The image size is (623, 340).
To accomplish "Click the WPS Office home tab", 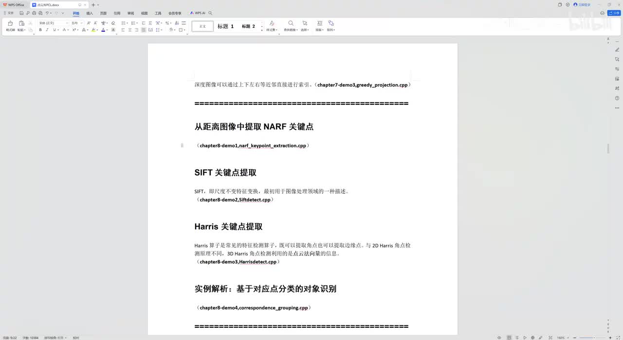I will click(x=14, y=5).
